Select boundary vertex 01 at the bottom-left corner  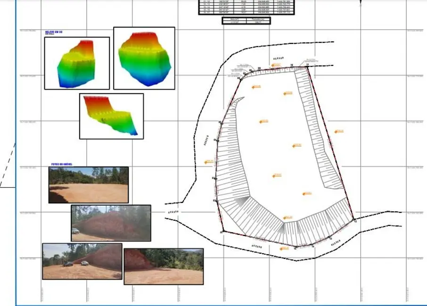pyautogui.click(x=222, y=231)
